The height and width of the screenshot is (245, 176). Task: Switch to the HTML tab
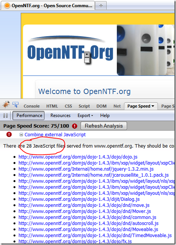(x=52, y=106)
